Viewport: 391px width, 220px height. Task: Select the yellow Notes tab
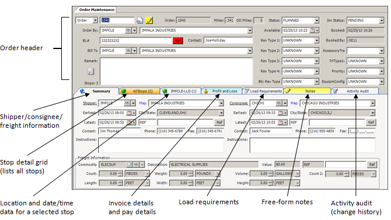point(307,91)
